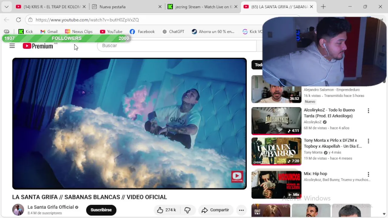Screen dimensions: 388x218
Task: Close the Nueva pestaña tab
Action: pos(160,7)
